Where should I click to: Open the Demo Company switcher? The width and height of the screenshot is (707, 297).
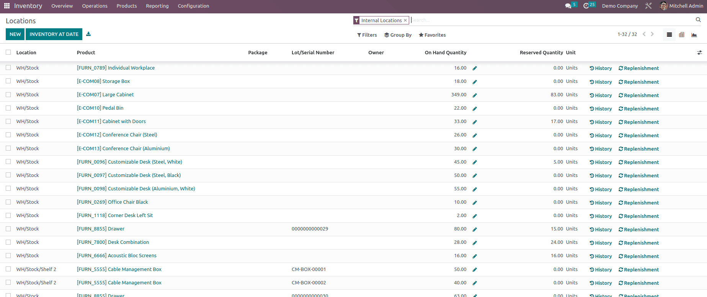pyautogui.click(x=620, y=6)
